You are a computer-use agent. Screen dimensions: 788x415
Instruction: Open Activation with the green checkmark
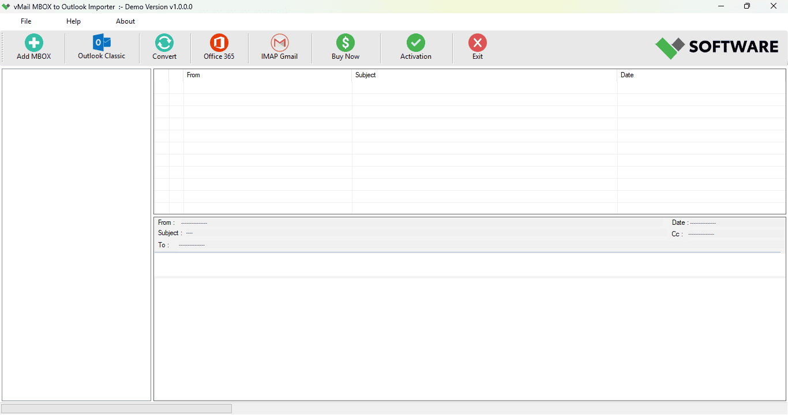tap(416, 43)
